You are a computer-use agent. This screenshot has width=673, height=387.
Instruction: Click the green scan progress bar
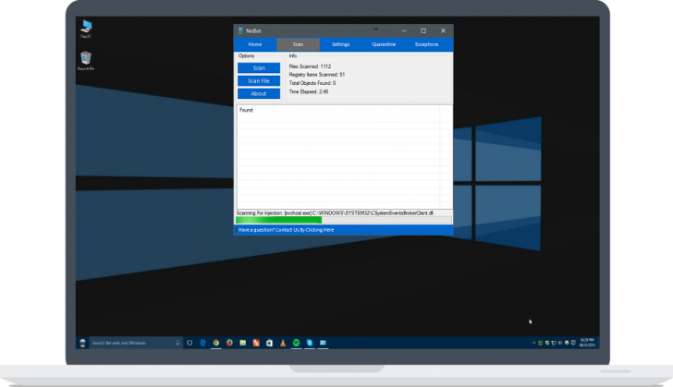[343, 220]
